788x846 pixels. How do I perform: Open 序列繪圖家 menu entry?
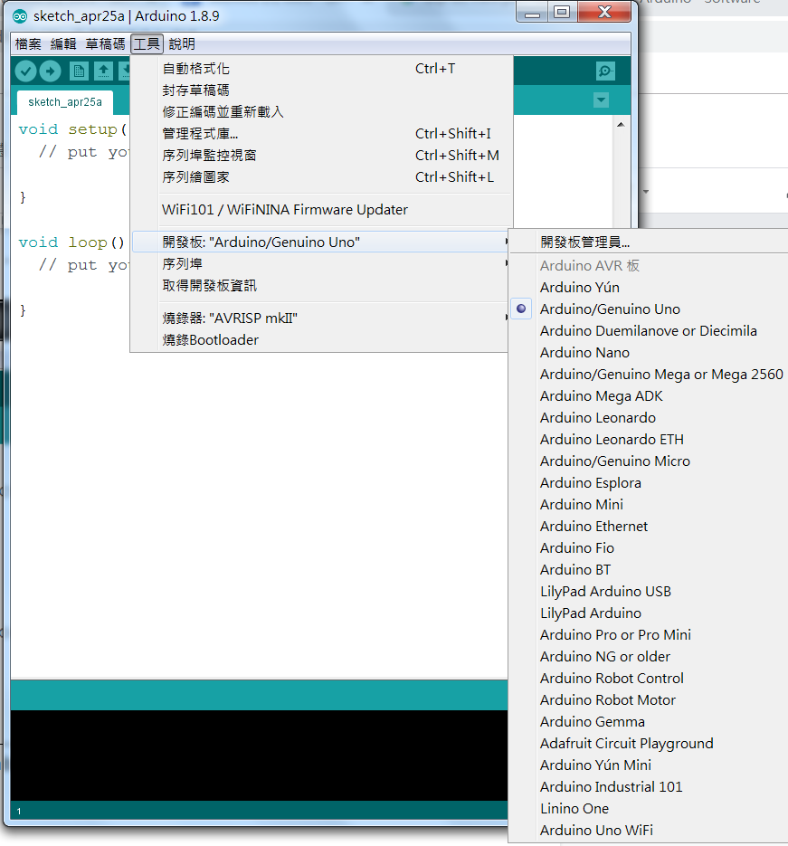tap(320, 177)
